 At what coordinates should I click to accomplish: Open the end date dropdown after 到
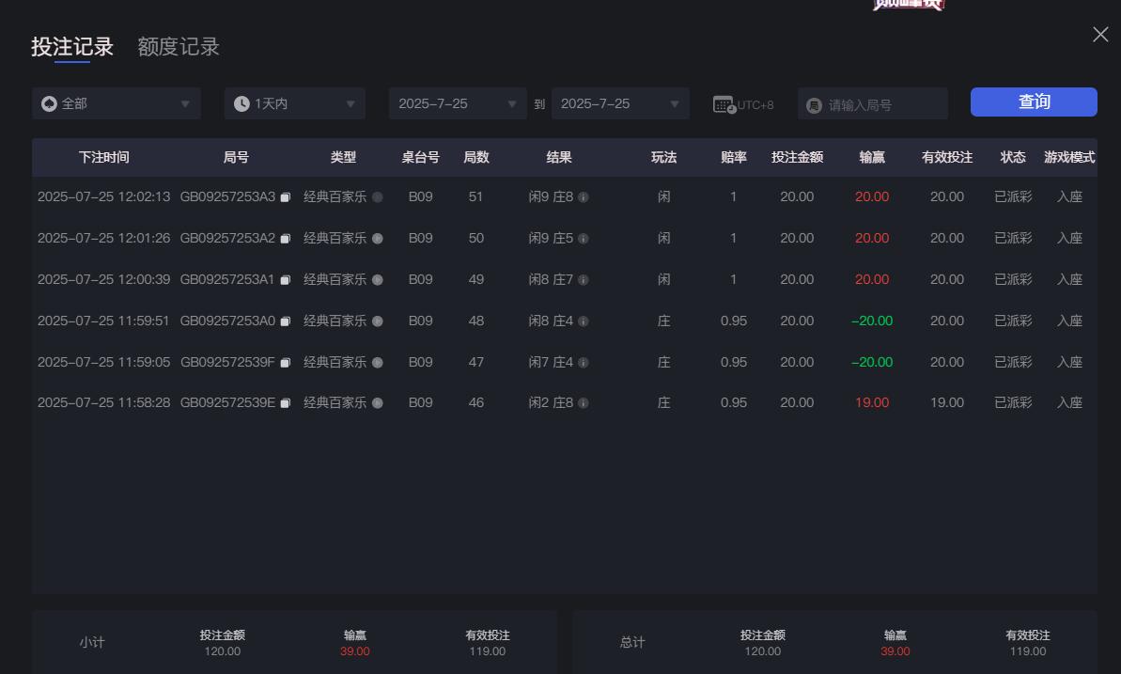click(620, 103)
